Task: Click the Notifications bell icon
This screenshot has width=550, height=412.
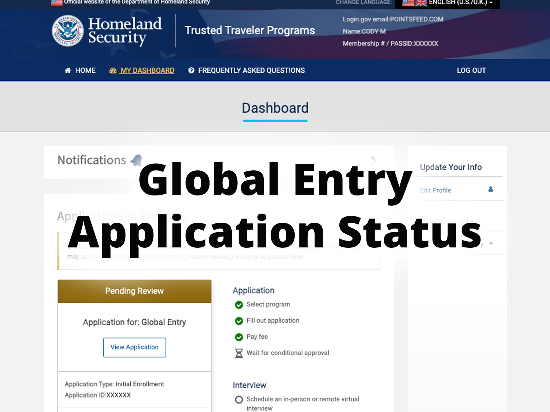Action: coord(136,160)
